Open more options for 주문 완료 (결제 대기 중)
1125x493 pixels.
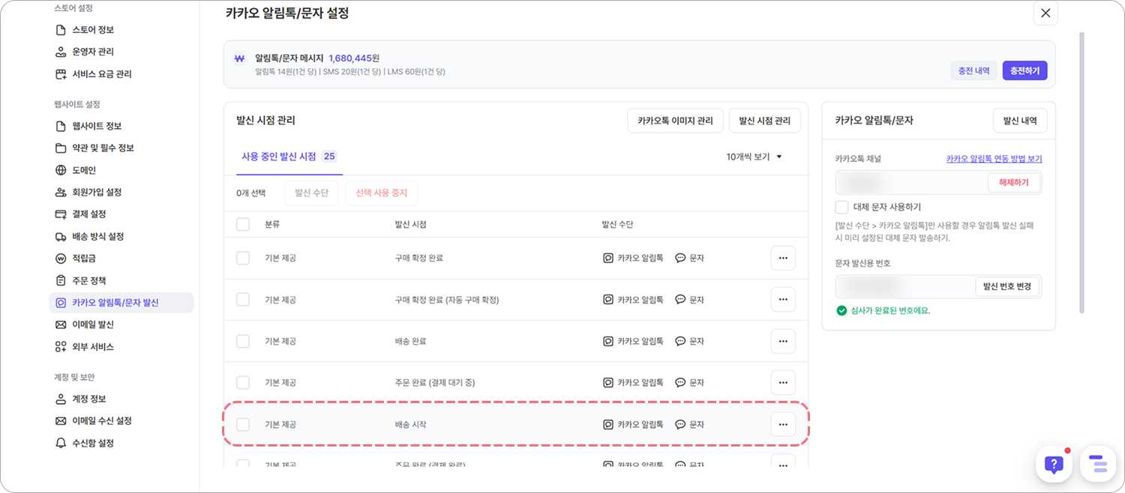[783, 383]
